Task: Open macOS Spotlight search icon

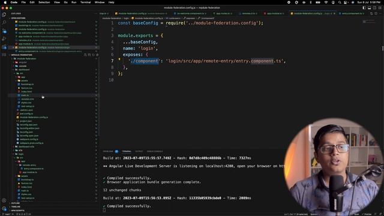Action: pos(340,2)
